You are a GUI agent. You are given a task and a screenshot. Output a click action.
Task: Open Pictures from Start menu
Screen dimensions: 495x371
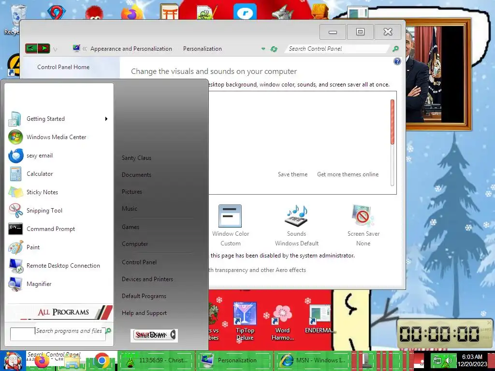(x=132, y=192)
